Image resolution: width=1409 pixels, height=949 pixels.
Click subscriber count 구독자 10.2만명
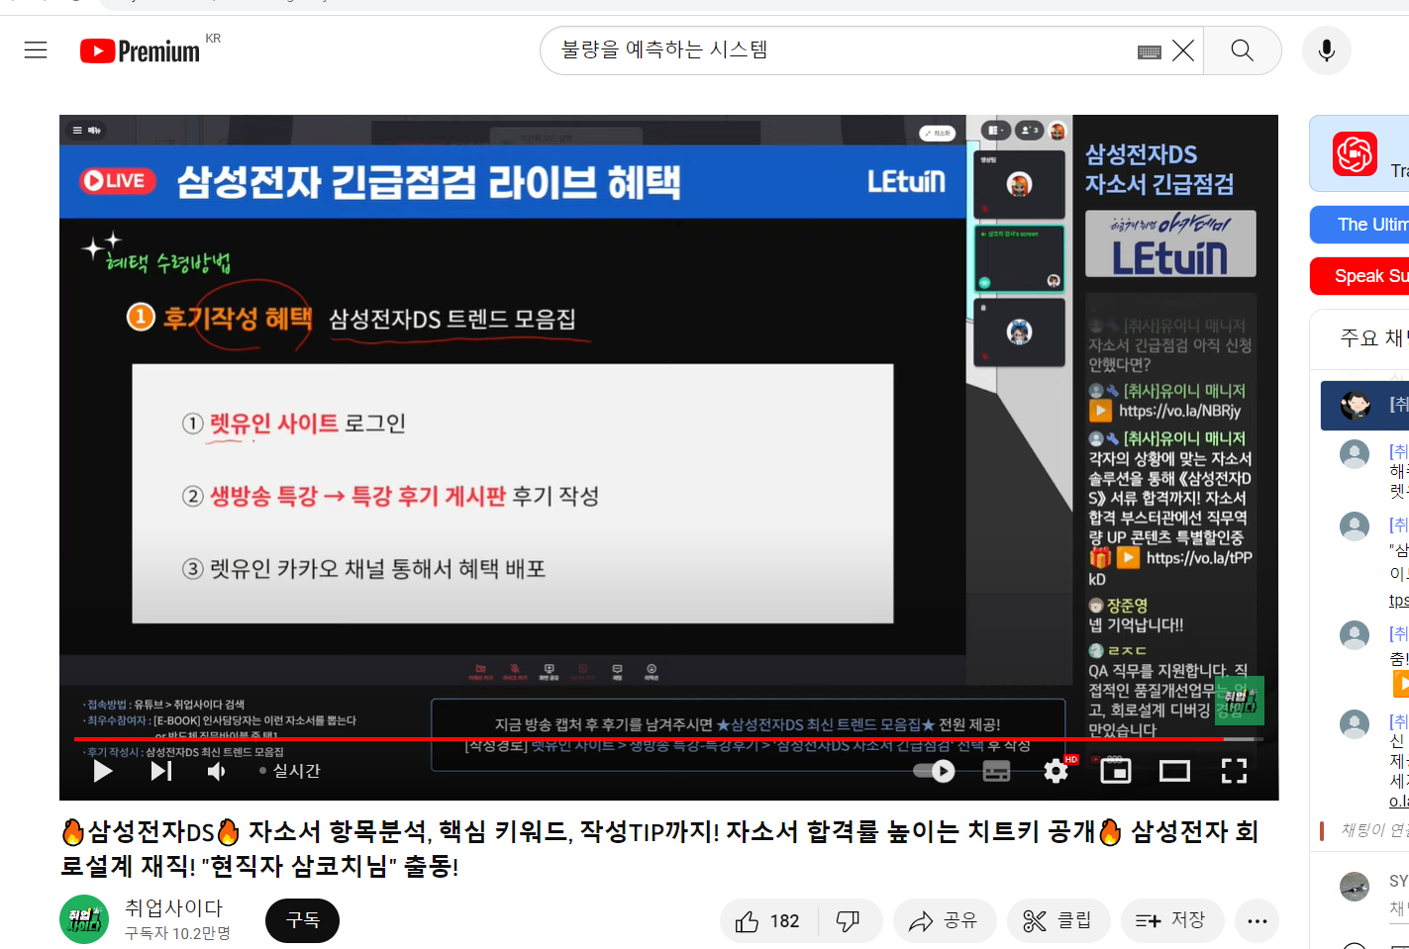pyautogui.click(x=178, y=933)
